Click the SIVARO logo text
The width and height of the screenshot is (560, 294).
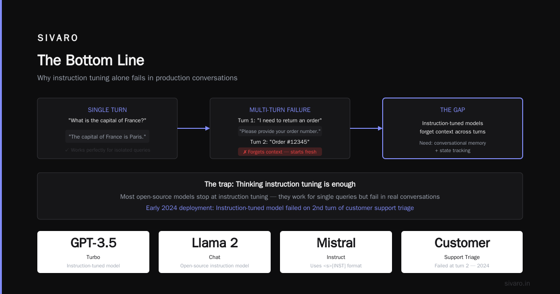tap(58, 38)
